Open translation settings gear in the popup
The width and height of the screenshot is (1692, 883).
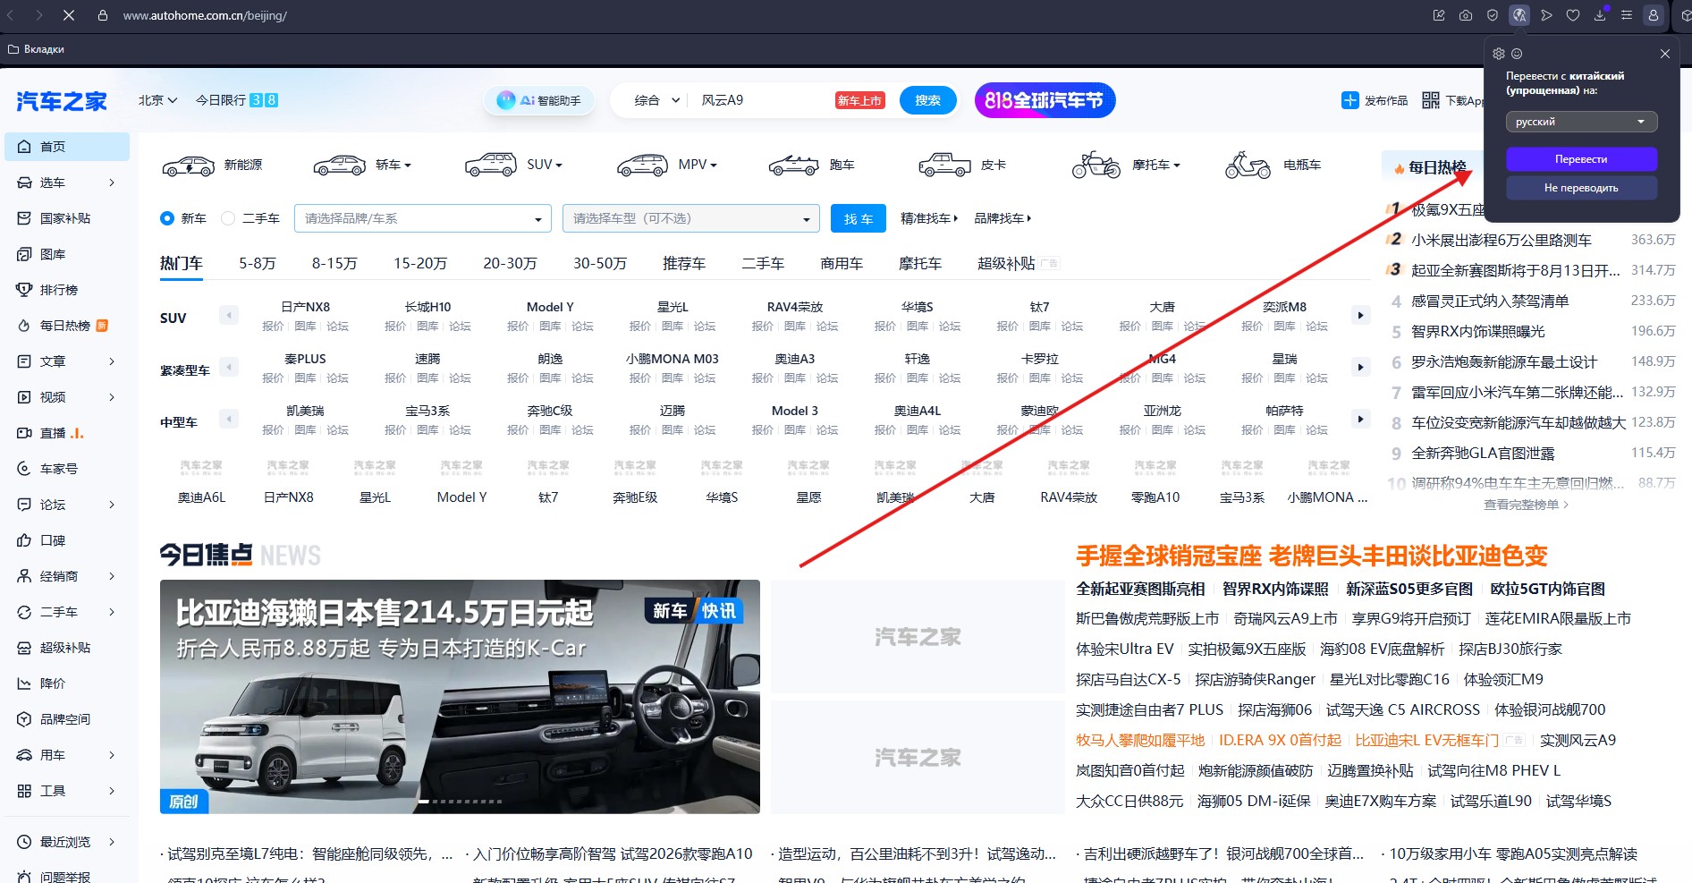[x=1499, y=54]
